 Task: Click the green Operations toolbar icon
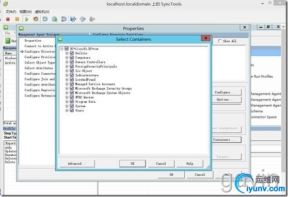point(8,41)
